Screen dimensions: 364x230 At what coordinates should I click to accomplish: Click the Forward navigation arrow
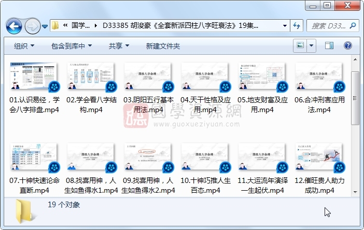[32, 26]
